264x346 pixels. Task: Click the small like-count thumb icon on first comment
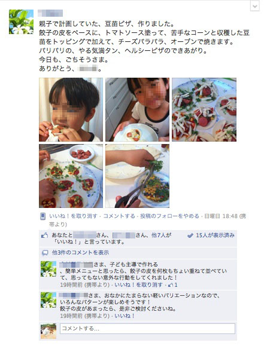click(171, 285)
